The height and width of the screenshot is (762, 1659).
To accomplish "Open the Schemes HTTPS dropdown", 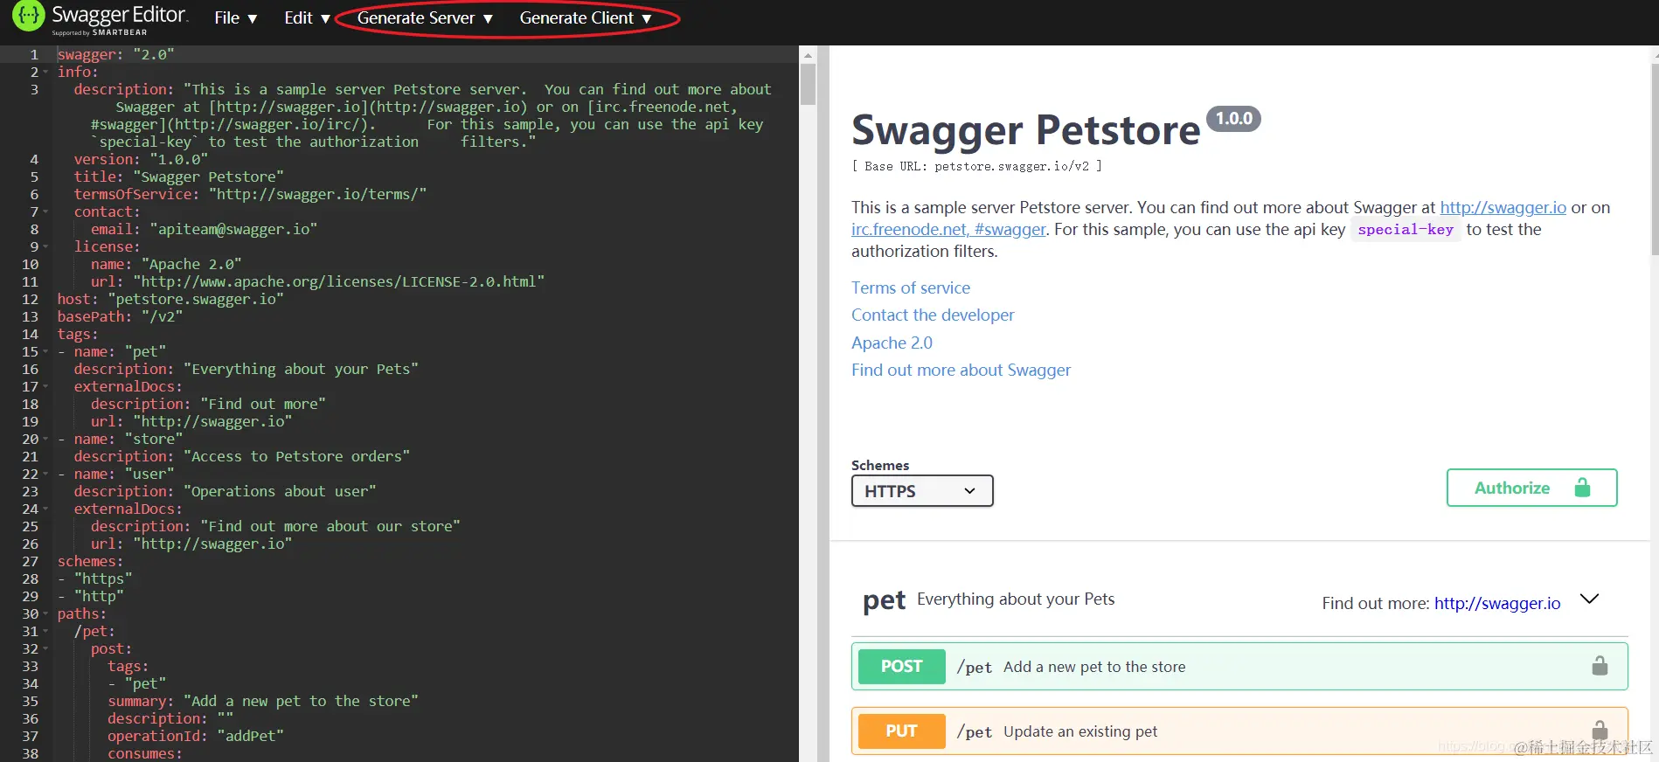I will 922,491.
